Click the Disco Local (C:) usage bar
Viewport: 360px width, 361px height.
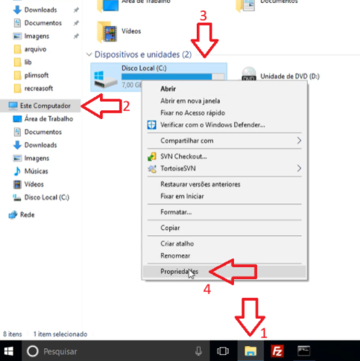173,77
